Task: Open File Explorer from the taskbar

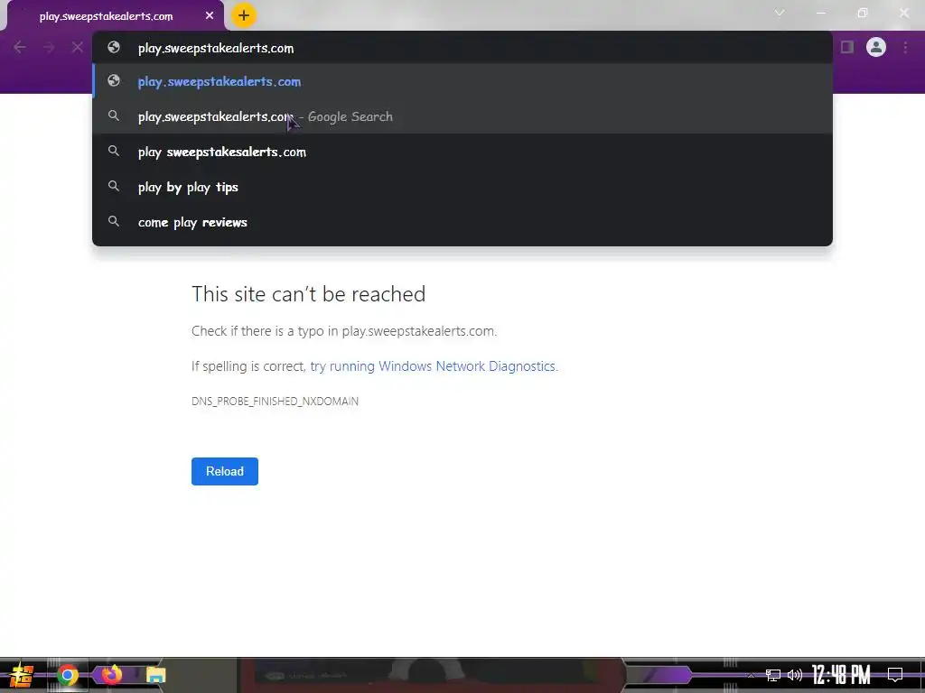Action: (x=155, y=675)
